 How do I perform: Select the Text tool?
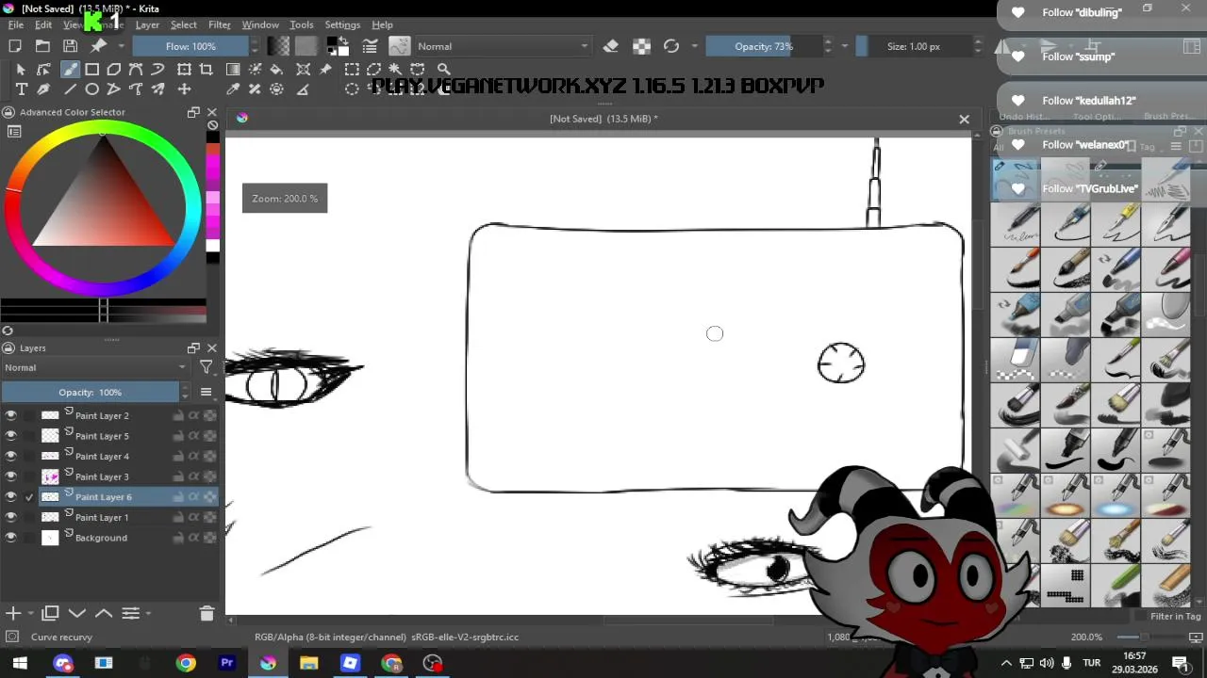(21, 89)
